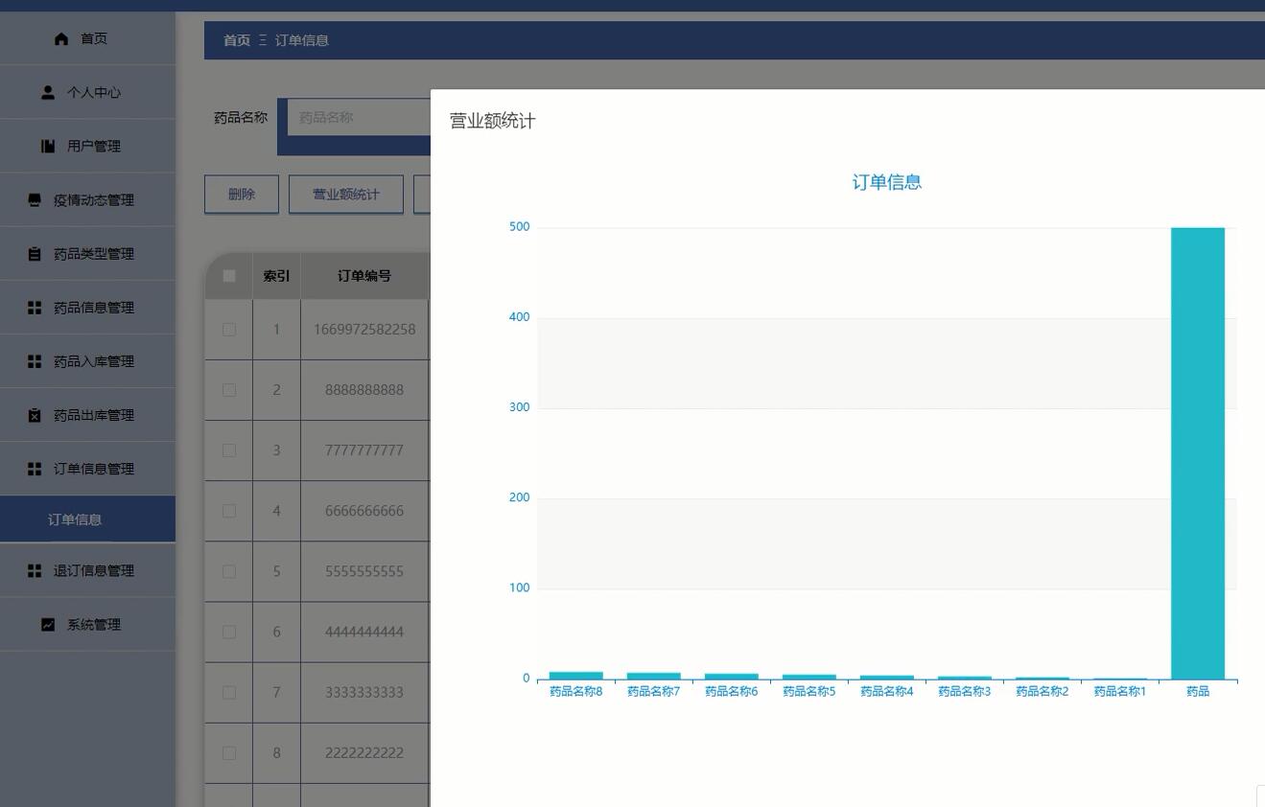Click the 药品名称2 axis label
This screenshot has width=1265, height=807.
coord(1042,691)
